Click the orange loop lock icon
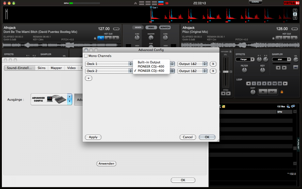The height and width of the screenshot is (189, 302). (x=282, y=92)
